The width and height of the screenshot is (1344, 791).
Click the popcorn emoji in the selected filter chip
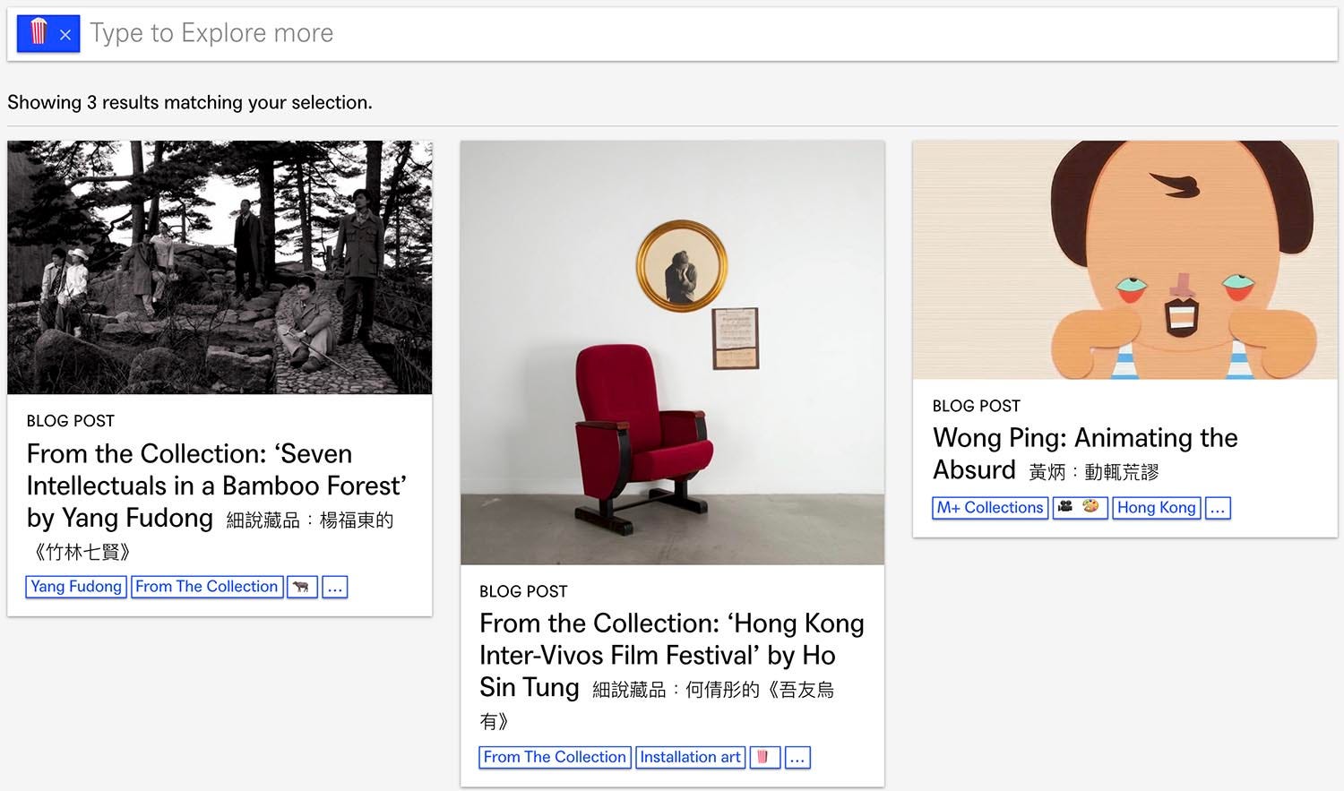point(38,32)
